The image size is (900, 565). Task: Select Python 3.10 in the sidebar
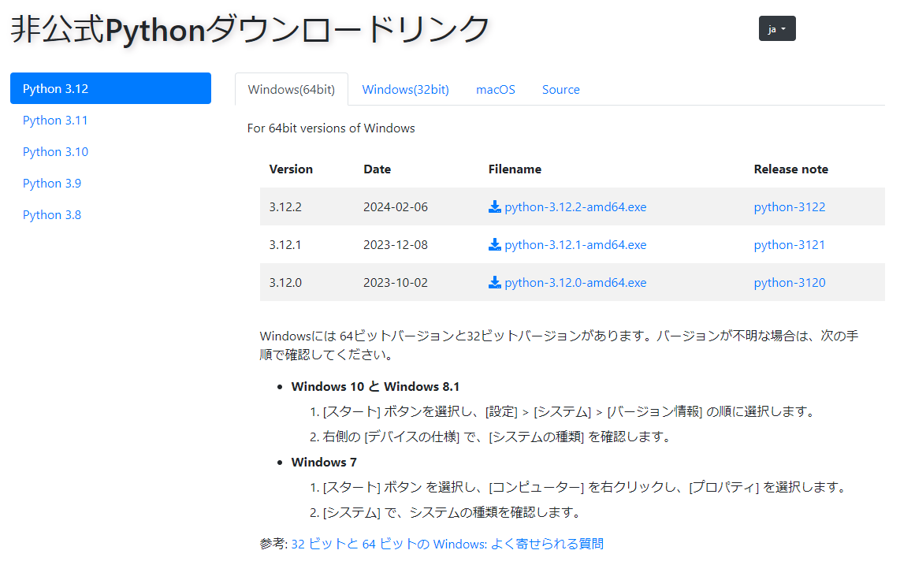coord(55,152)
